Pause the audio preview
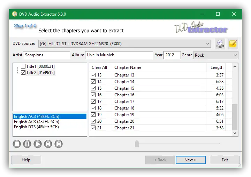Viewport: 251px width, 177px height. 27,144
